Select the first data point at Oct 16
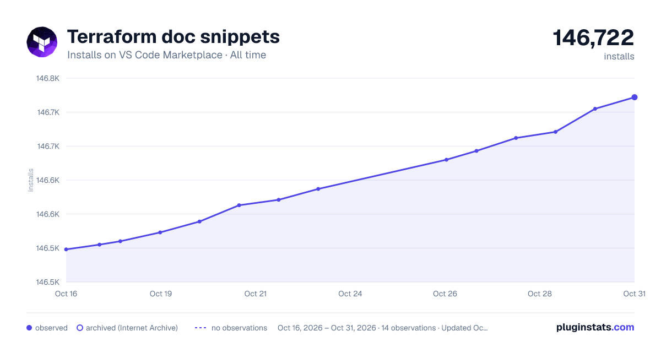661x347 pixels. coord(66,250)
